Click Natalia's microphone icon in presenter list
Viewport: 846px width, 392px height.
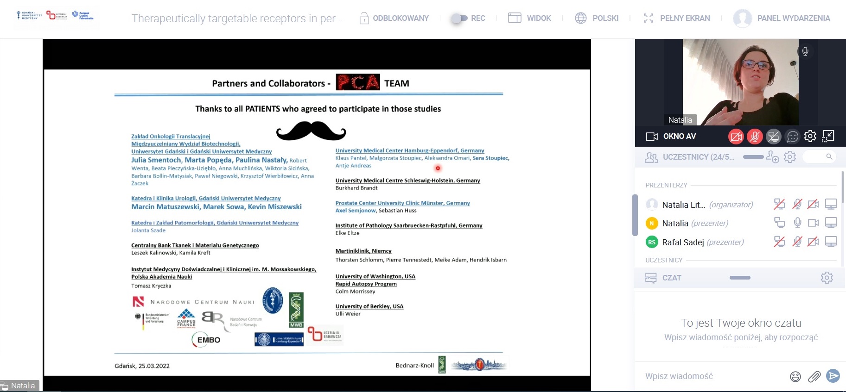coord(797,223)
